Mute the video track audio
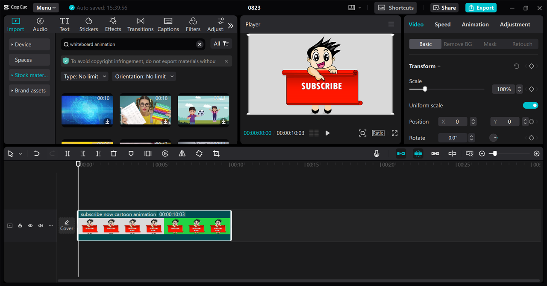The width and height of the screenshot is (547, 286). tap(41, 225)
